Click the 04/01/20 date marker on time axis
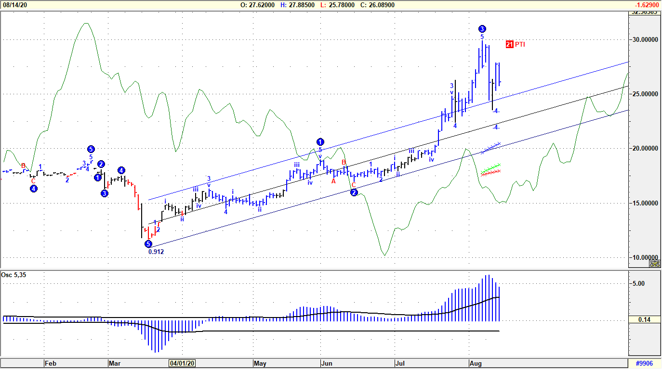The height and width of the screenshot is (369, 662). [183, 363]
